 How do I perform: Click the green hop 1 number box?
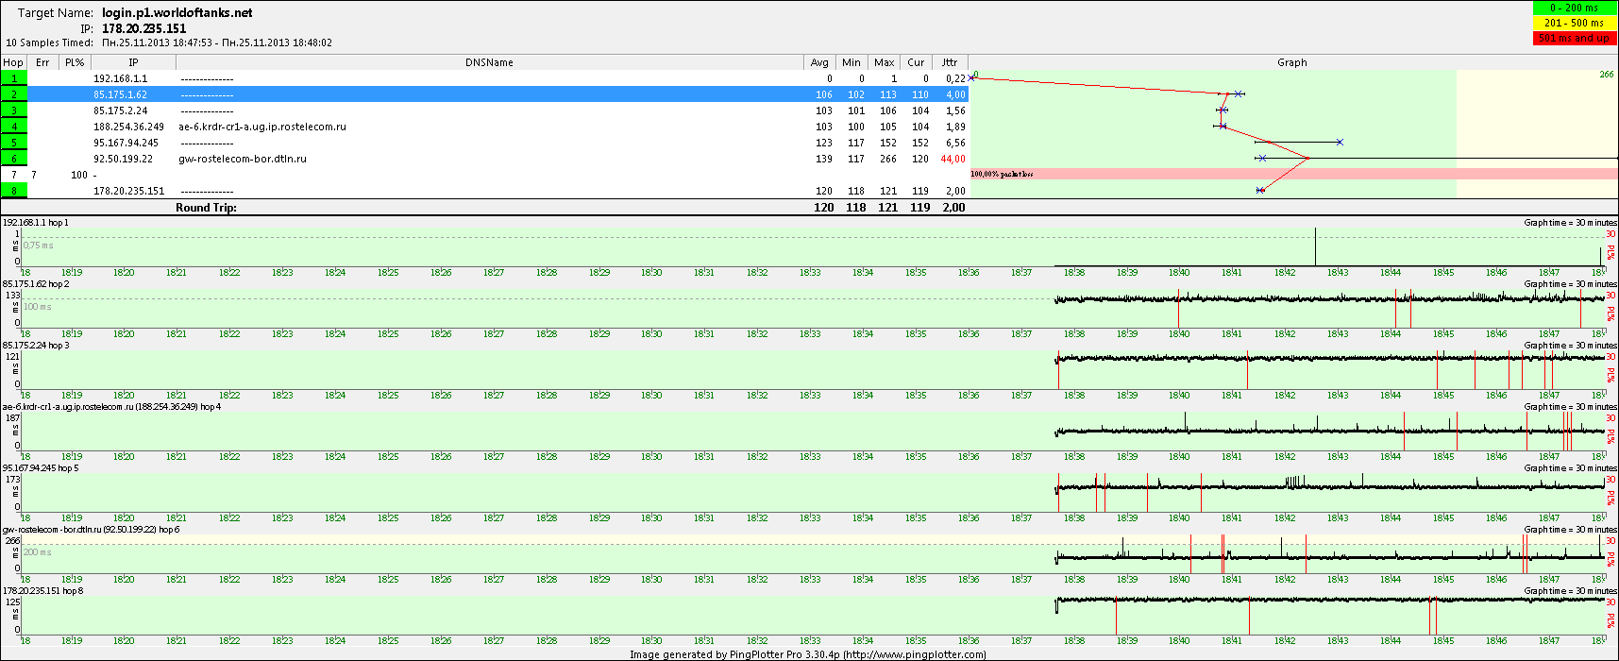click(14, 78)
